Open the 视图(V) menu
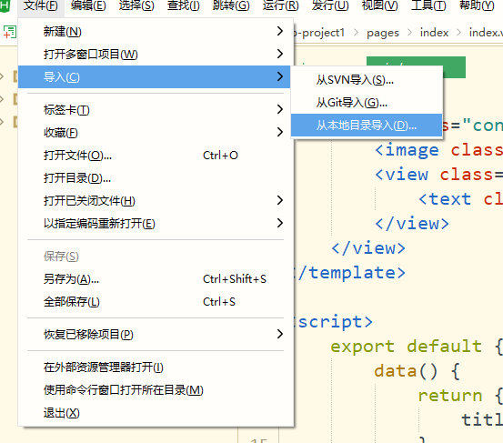503x443 pixels. point(380,5)
